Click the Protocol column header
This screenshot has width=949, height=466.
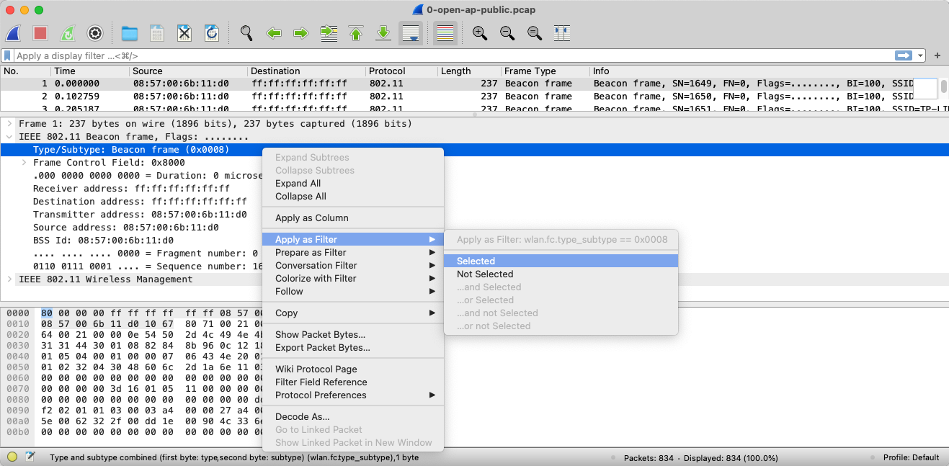click(x=386, y=71)
